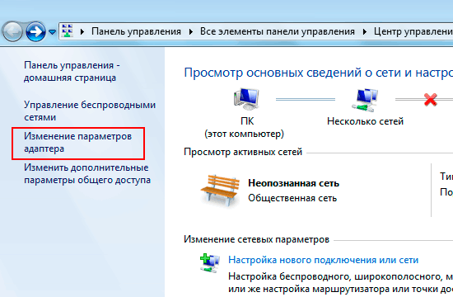Click the Общественная сеть network type text
The image size is (453, 297).
292,198
